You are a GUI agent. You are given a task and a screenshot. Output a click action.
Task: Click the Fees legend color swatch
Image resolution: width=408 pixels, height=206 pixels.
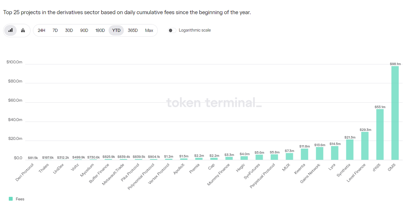coord(11,199)
